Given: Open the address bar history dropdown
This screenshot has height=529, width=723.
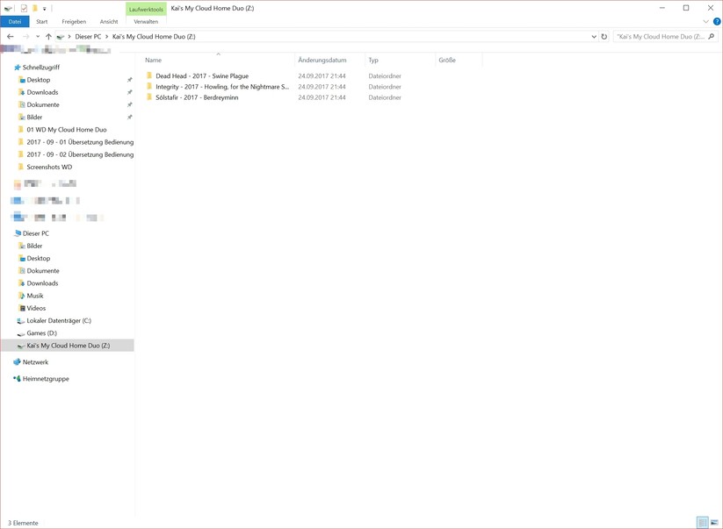Looking at the screenshot, I should [594, 37].
